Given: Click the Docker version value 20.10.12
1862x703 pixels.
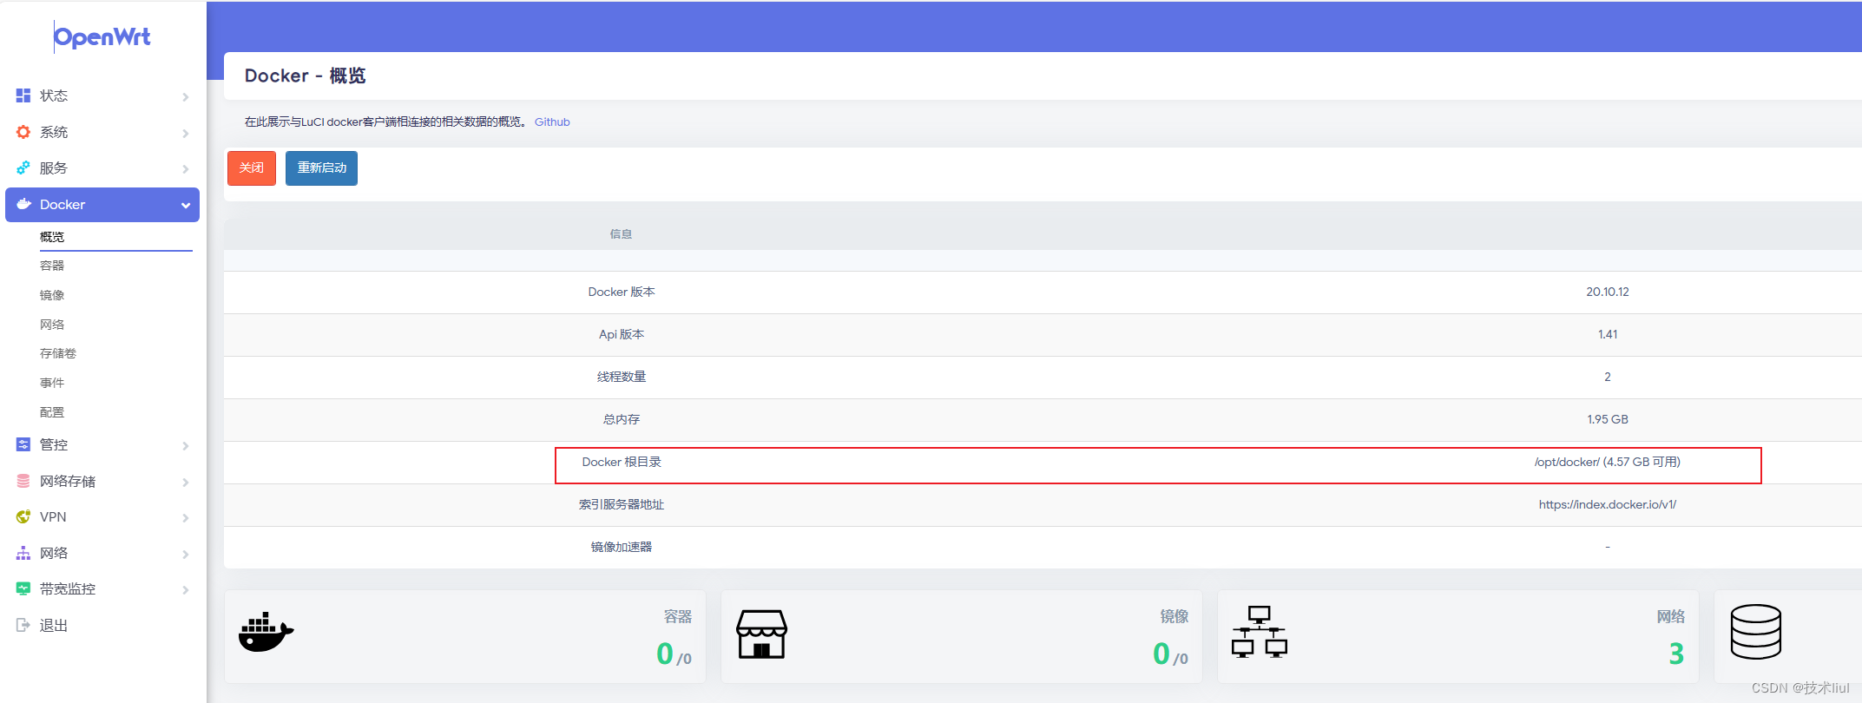Looking at the screenshot, I should [1608, 292].
